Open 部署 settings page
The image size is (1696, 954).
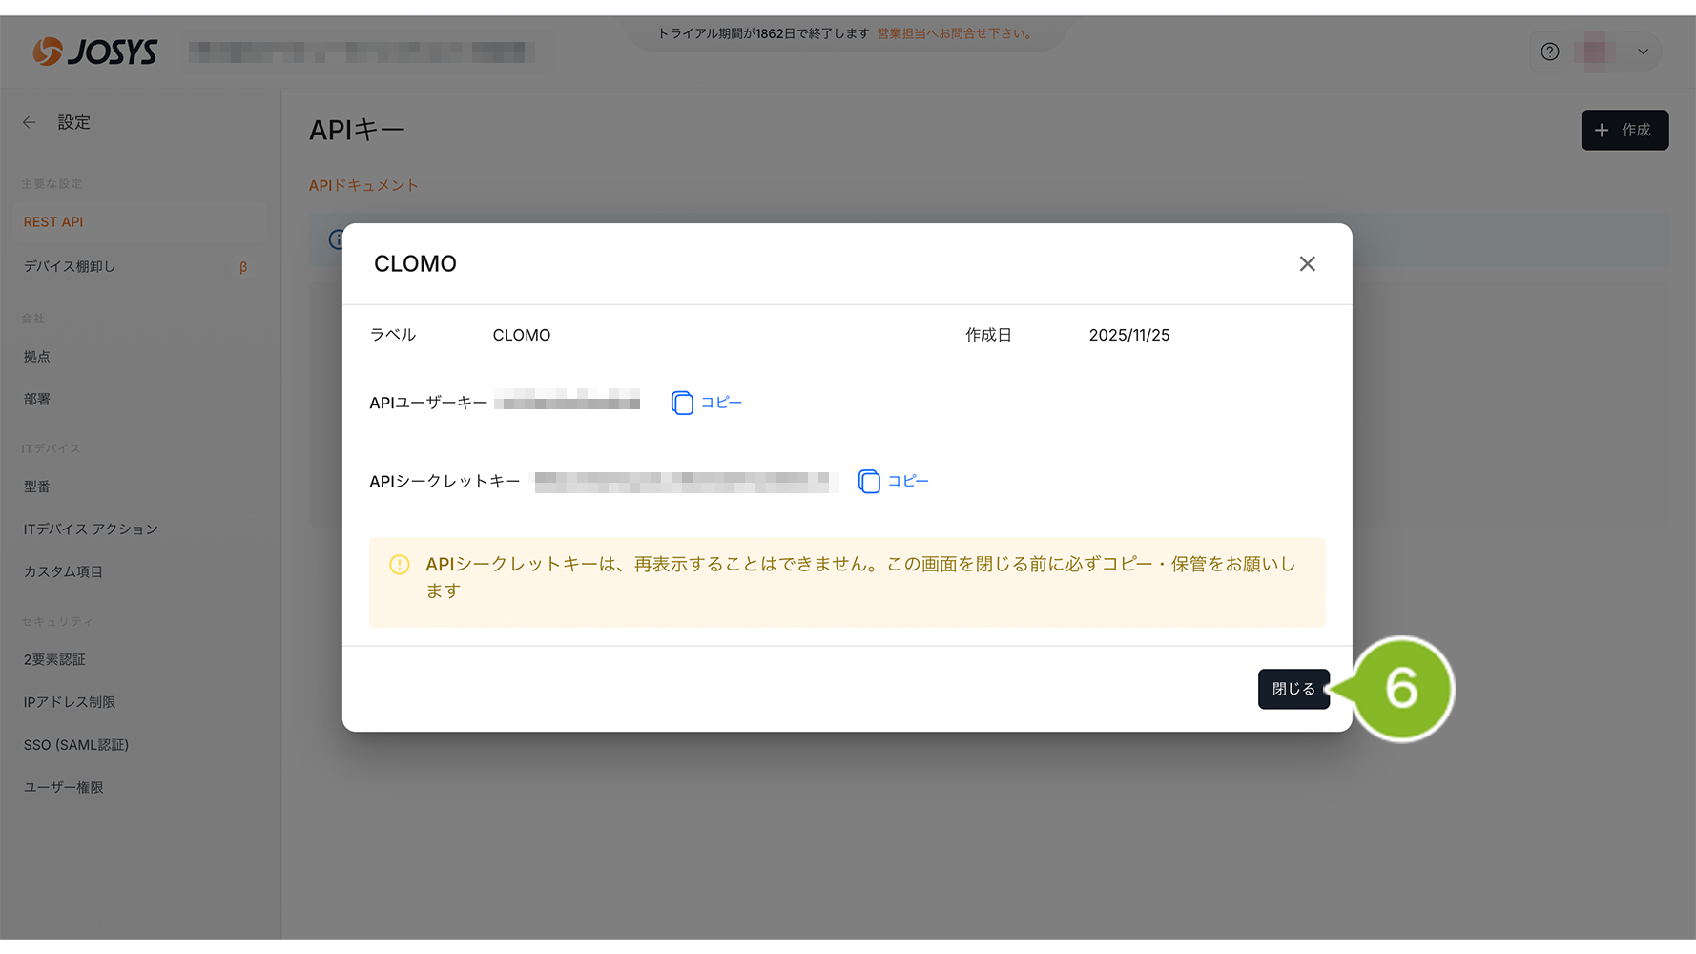37,399
